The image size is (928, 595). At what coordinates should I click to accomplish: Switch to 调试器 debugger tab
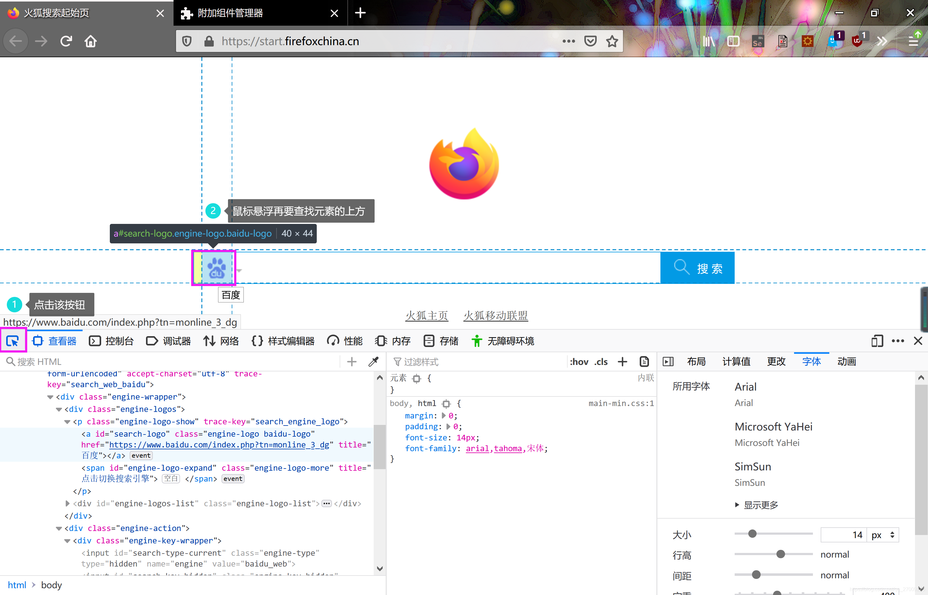169,341
